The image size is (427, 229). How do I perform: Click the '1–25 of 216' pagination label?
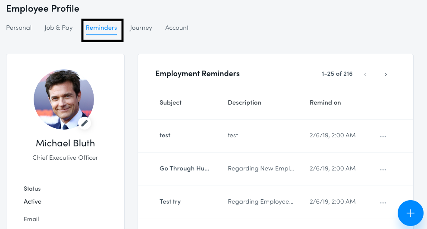tap(337, 74)
